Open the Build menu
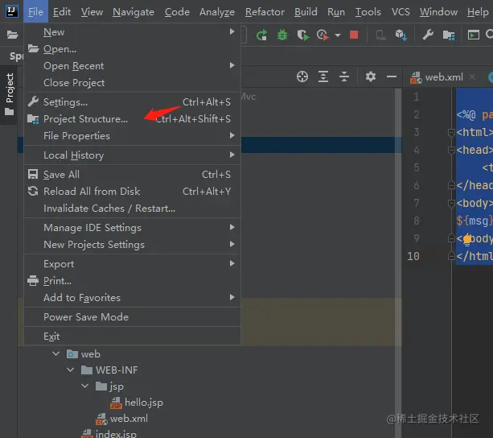 point(306,12)
